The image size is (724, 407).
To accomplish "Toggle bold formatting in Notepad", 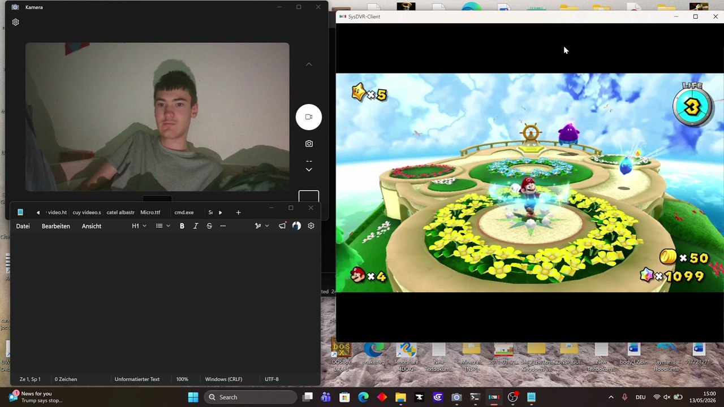I will 182,226.
